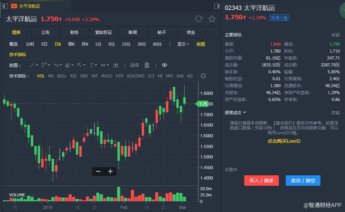Expand the 逐笔成交 dropdown
The height and width of the screenshot is (212, 345).
click(x=235, y=113)
